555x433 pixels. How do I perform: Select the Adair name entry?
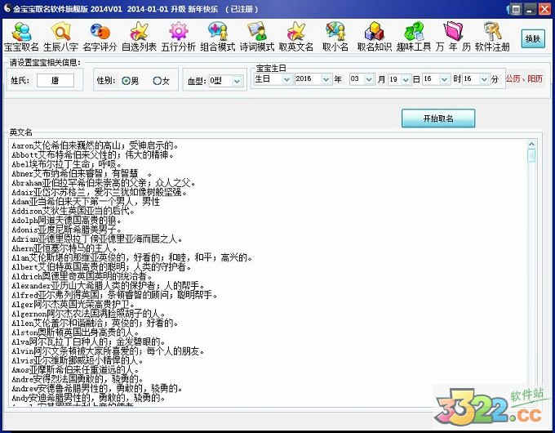99,192
